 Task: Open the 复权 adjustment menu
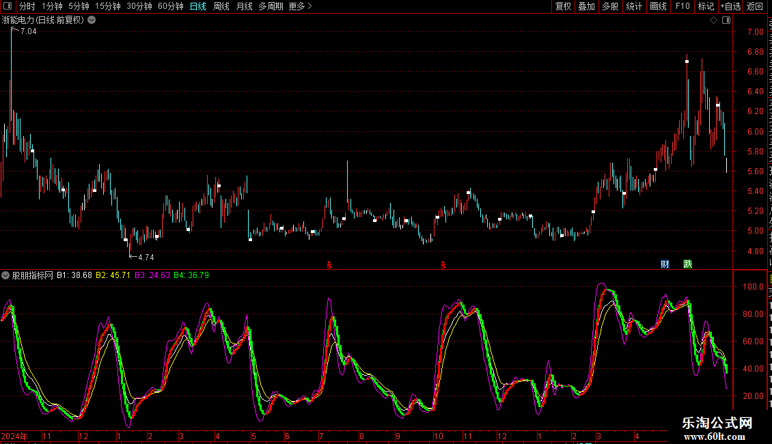click(563, 6)
